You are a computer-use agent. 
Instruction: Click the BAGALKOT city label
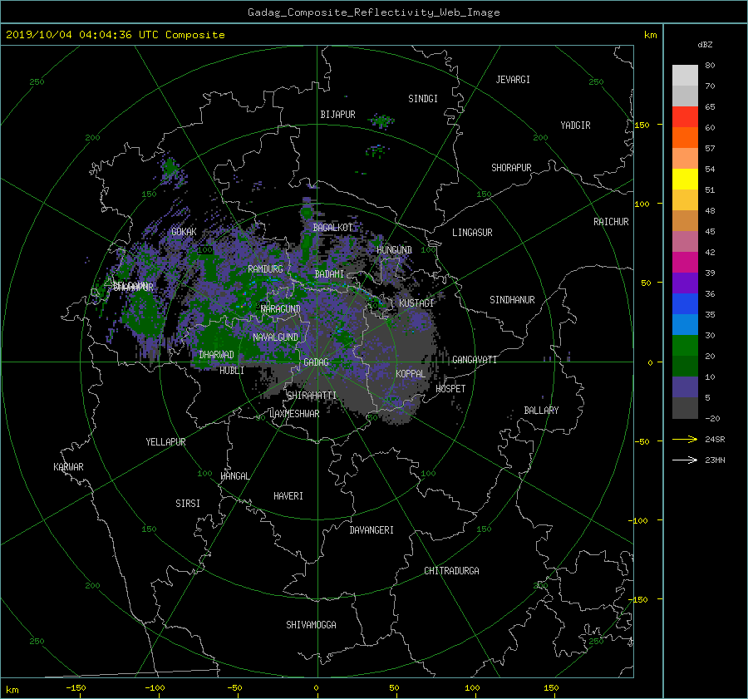coord(332,228)
